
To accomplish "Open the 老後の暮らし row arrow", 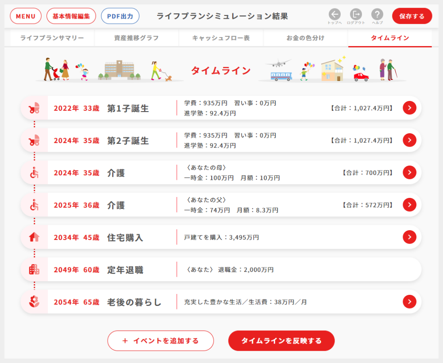I will (x=409, y=301).
